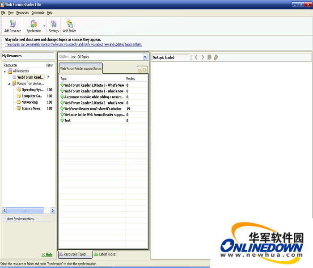Screen dimensions: 313x268
Task: Collapse the All Resources tree node
Action: pos(5,71)
